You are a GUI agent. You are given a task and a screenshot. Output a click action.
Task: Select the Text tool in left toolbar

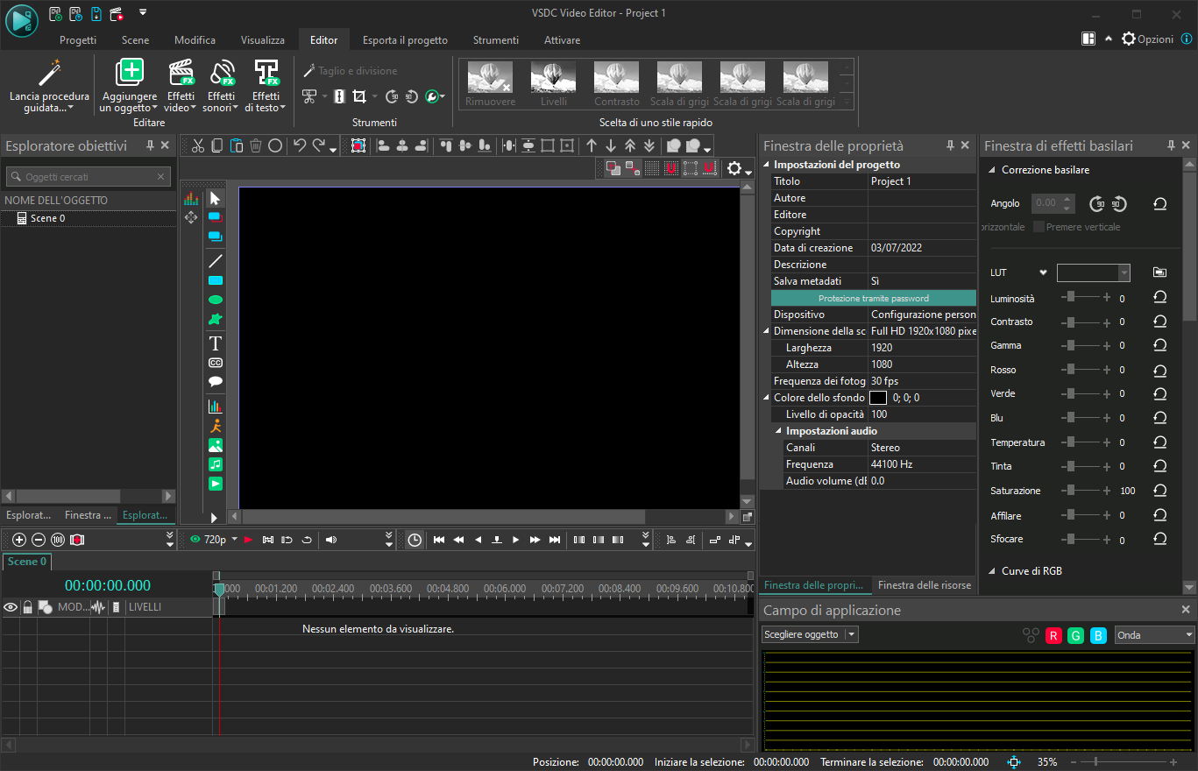tap(215, 343)
